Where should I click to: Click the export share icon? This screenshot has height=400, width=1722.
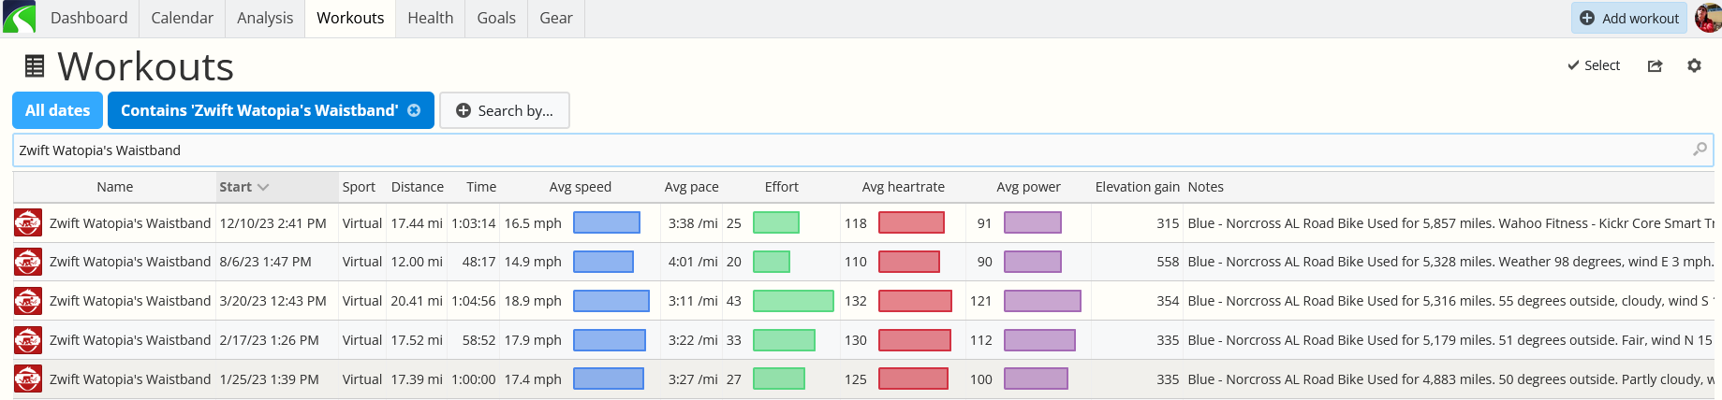point(1655,65)
